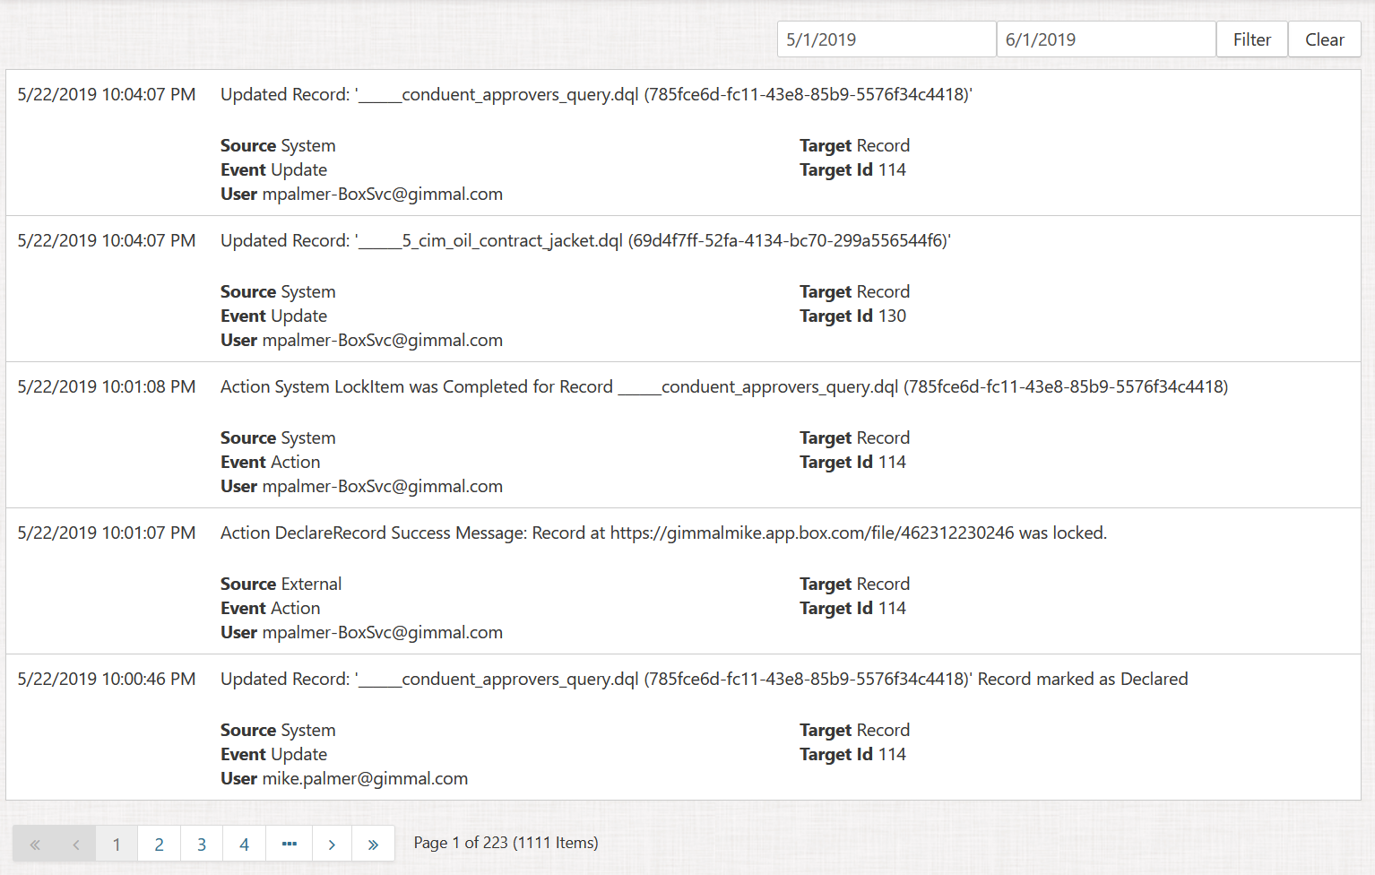The width and height of the screenshot is (1375, 875).
Task: Click Target Id 130 value
Action: 891,316
